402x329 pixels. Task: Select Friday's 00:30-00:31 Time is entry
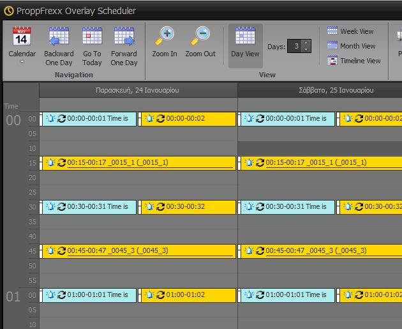[88, 207]
